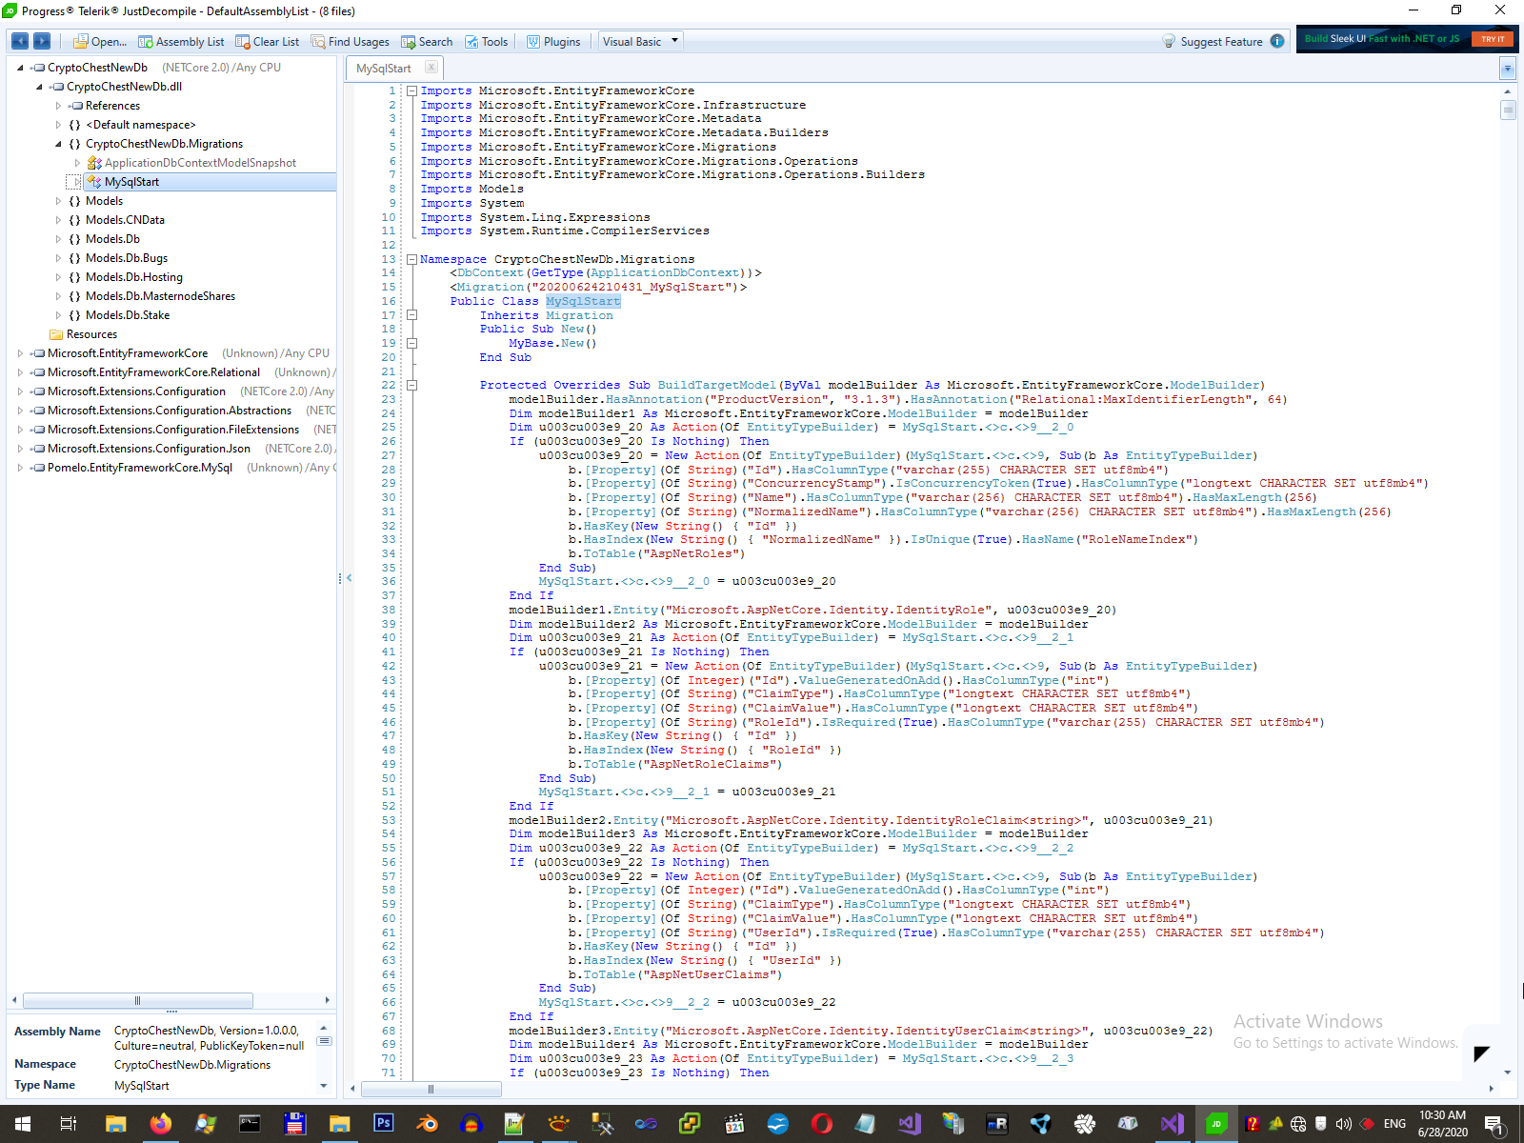Switch to the MySqlStart code tab

384,68
